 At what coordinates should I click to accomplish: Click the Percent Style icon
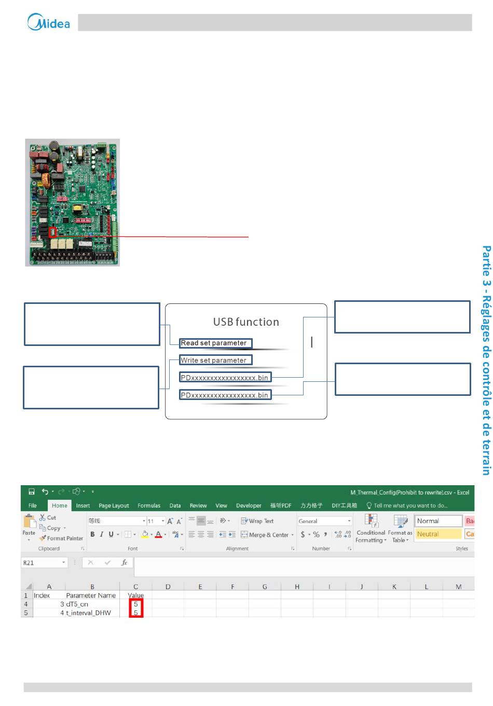(316, 534)
